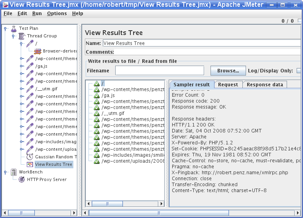303x218 pixels.
Task: Click green success icon for /wp-includes/images result
Action: point(96,155)
